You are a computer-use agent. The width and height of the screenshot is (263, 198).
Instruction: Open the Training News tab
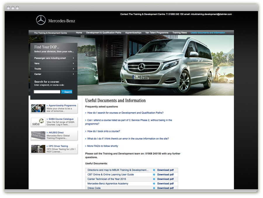180,33
